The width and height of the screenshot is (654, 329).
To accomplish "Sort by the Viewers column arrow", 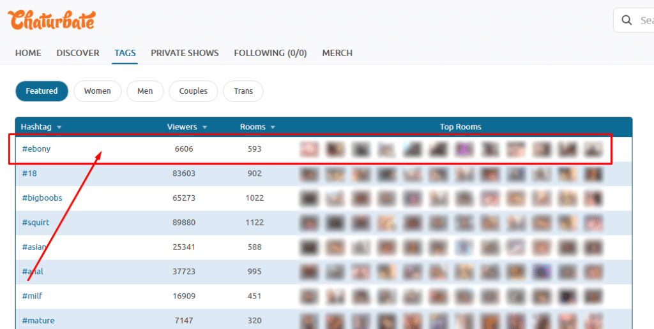I will coord(204,128).
